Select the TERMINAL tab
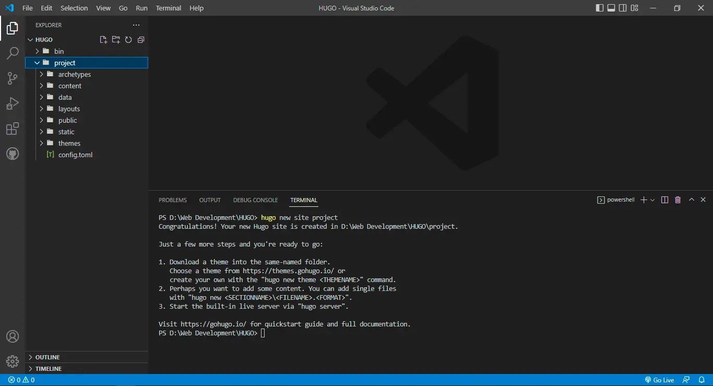 click(304, 200)
